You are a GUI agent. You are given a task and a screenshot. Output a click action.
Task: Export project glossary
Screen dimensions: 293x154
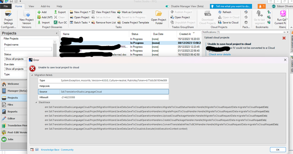(60, 12)
